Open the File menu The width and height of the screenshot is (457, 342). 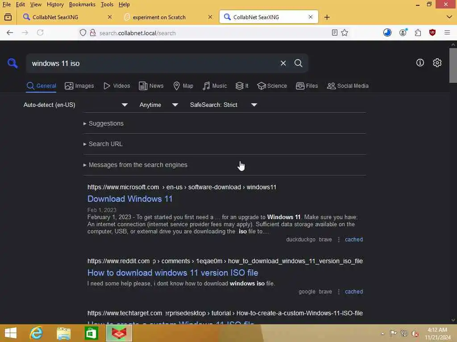pyautogui.click(x=7, y=4)
